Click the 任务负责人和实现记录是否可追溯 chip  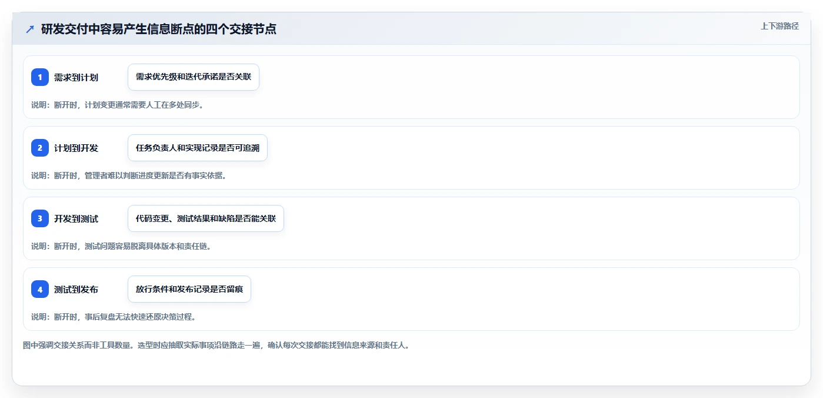198,148
